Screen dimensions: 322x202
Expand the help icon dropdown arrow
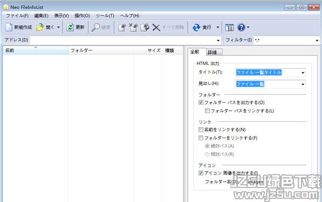point(248,27)
